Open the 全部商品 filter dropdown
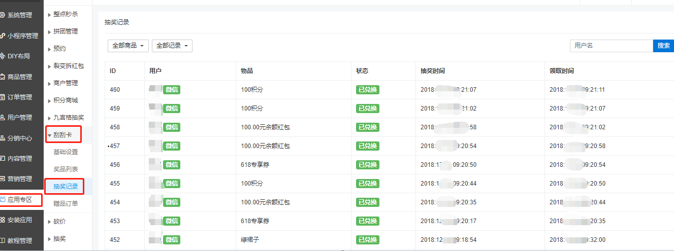Viewport: 674px width, 251px height. [x=129, y=46]
